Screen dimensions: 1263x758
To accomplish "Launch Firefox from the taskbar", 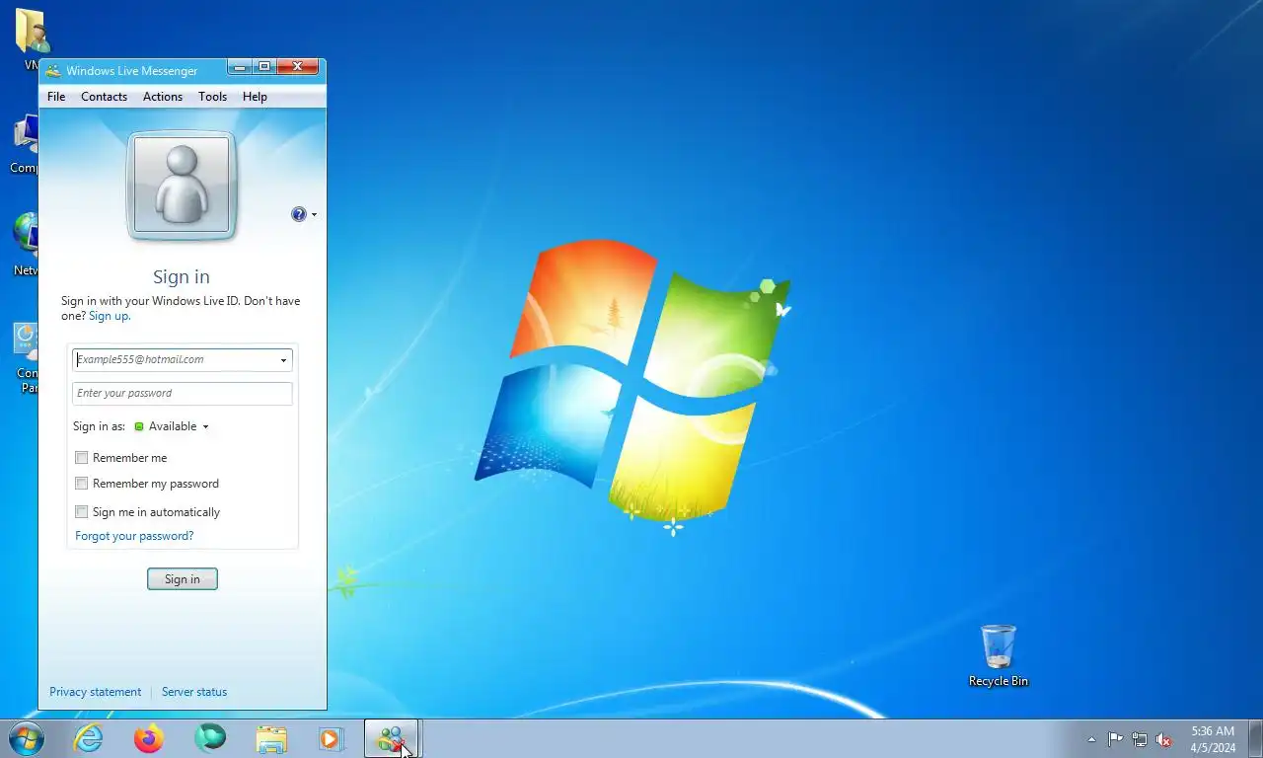I will coord(149,738).
